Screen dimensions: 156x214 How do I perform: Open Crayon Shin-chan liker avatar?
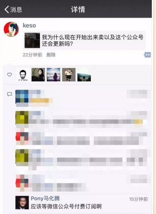point(69,75)
